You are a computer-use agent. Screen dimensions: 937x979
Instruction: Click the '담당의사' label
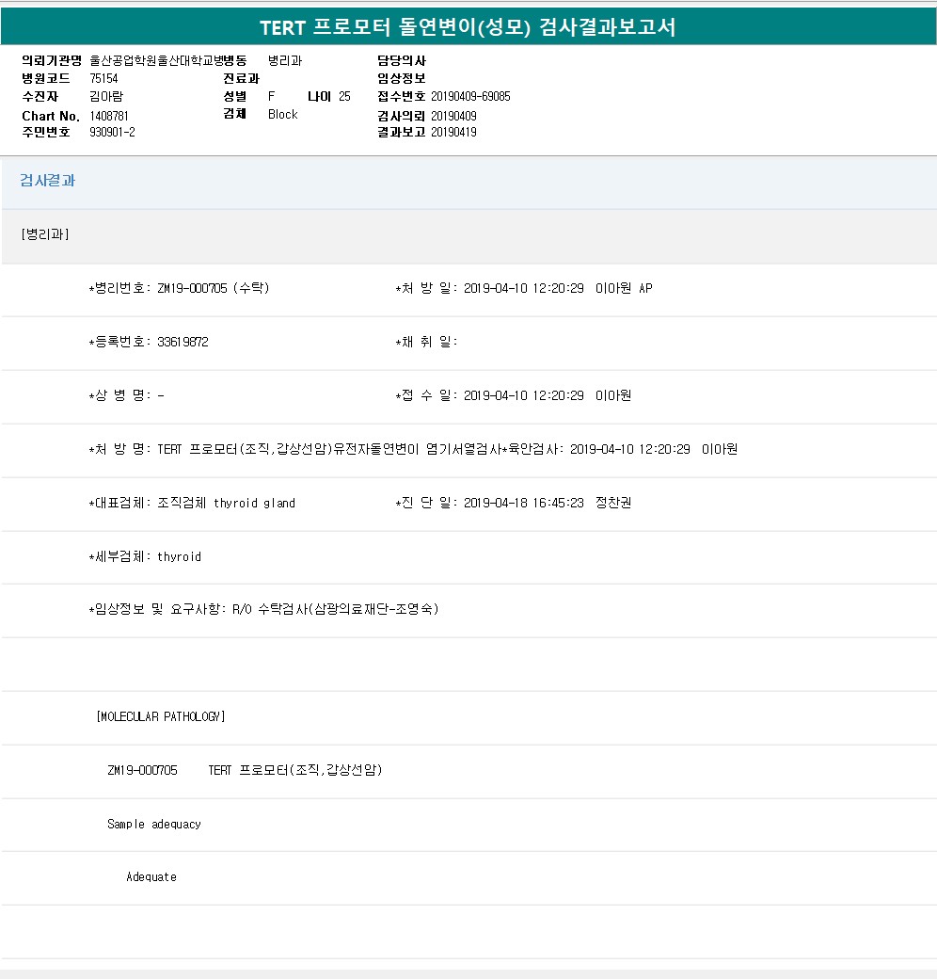point(401,60)
